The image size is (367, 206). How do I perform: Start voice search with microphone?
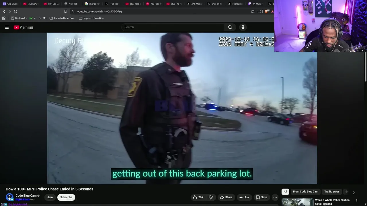tap(243, 27)
